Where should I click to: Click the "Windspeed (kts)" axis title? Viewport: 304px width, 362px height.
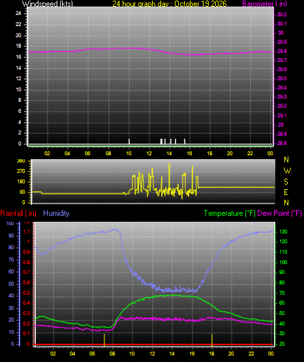coord(48,4)
